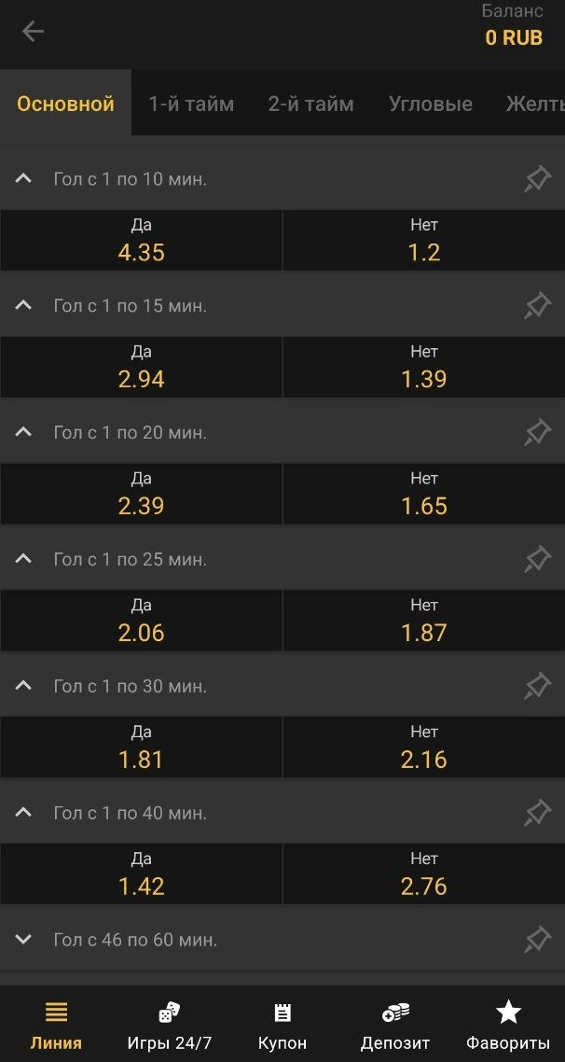The height and width of the screenshot is (1062, 565).
Task: Expand the Гол с 46 по 60 мин. section
Action: point(24,940)
